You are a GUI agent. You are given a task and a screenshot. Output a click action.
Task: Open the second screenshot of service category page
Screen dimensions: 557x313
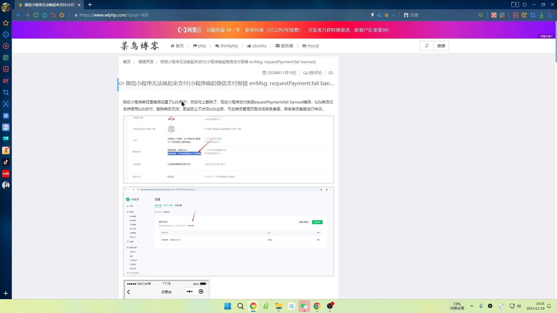229,232
